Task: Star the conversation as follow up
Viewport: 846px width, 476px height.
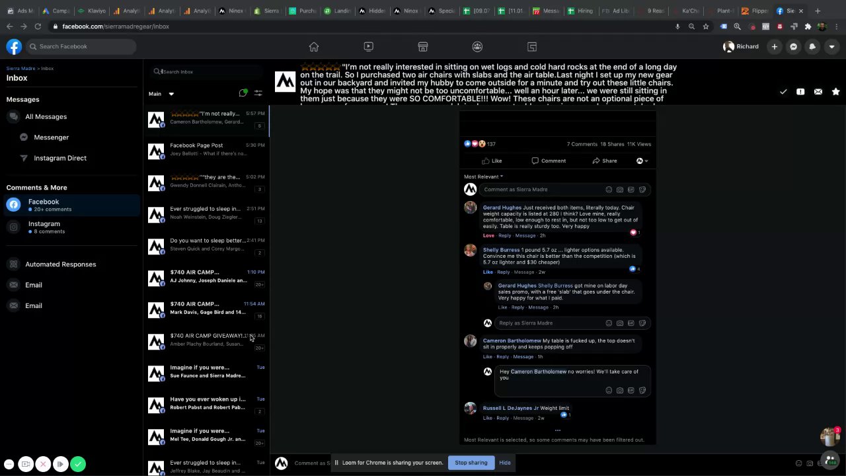Action: tap(835, 92)
